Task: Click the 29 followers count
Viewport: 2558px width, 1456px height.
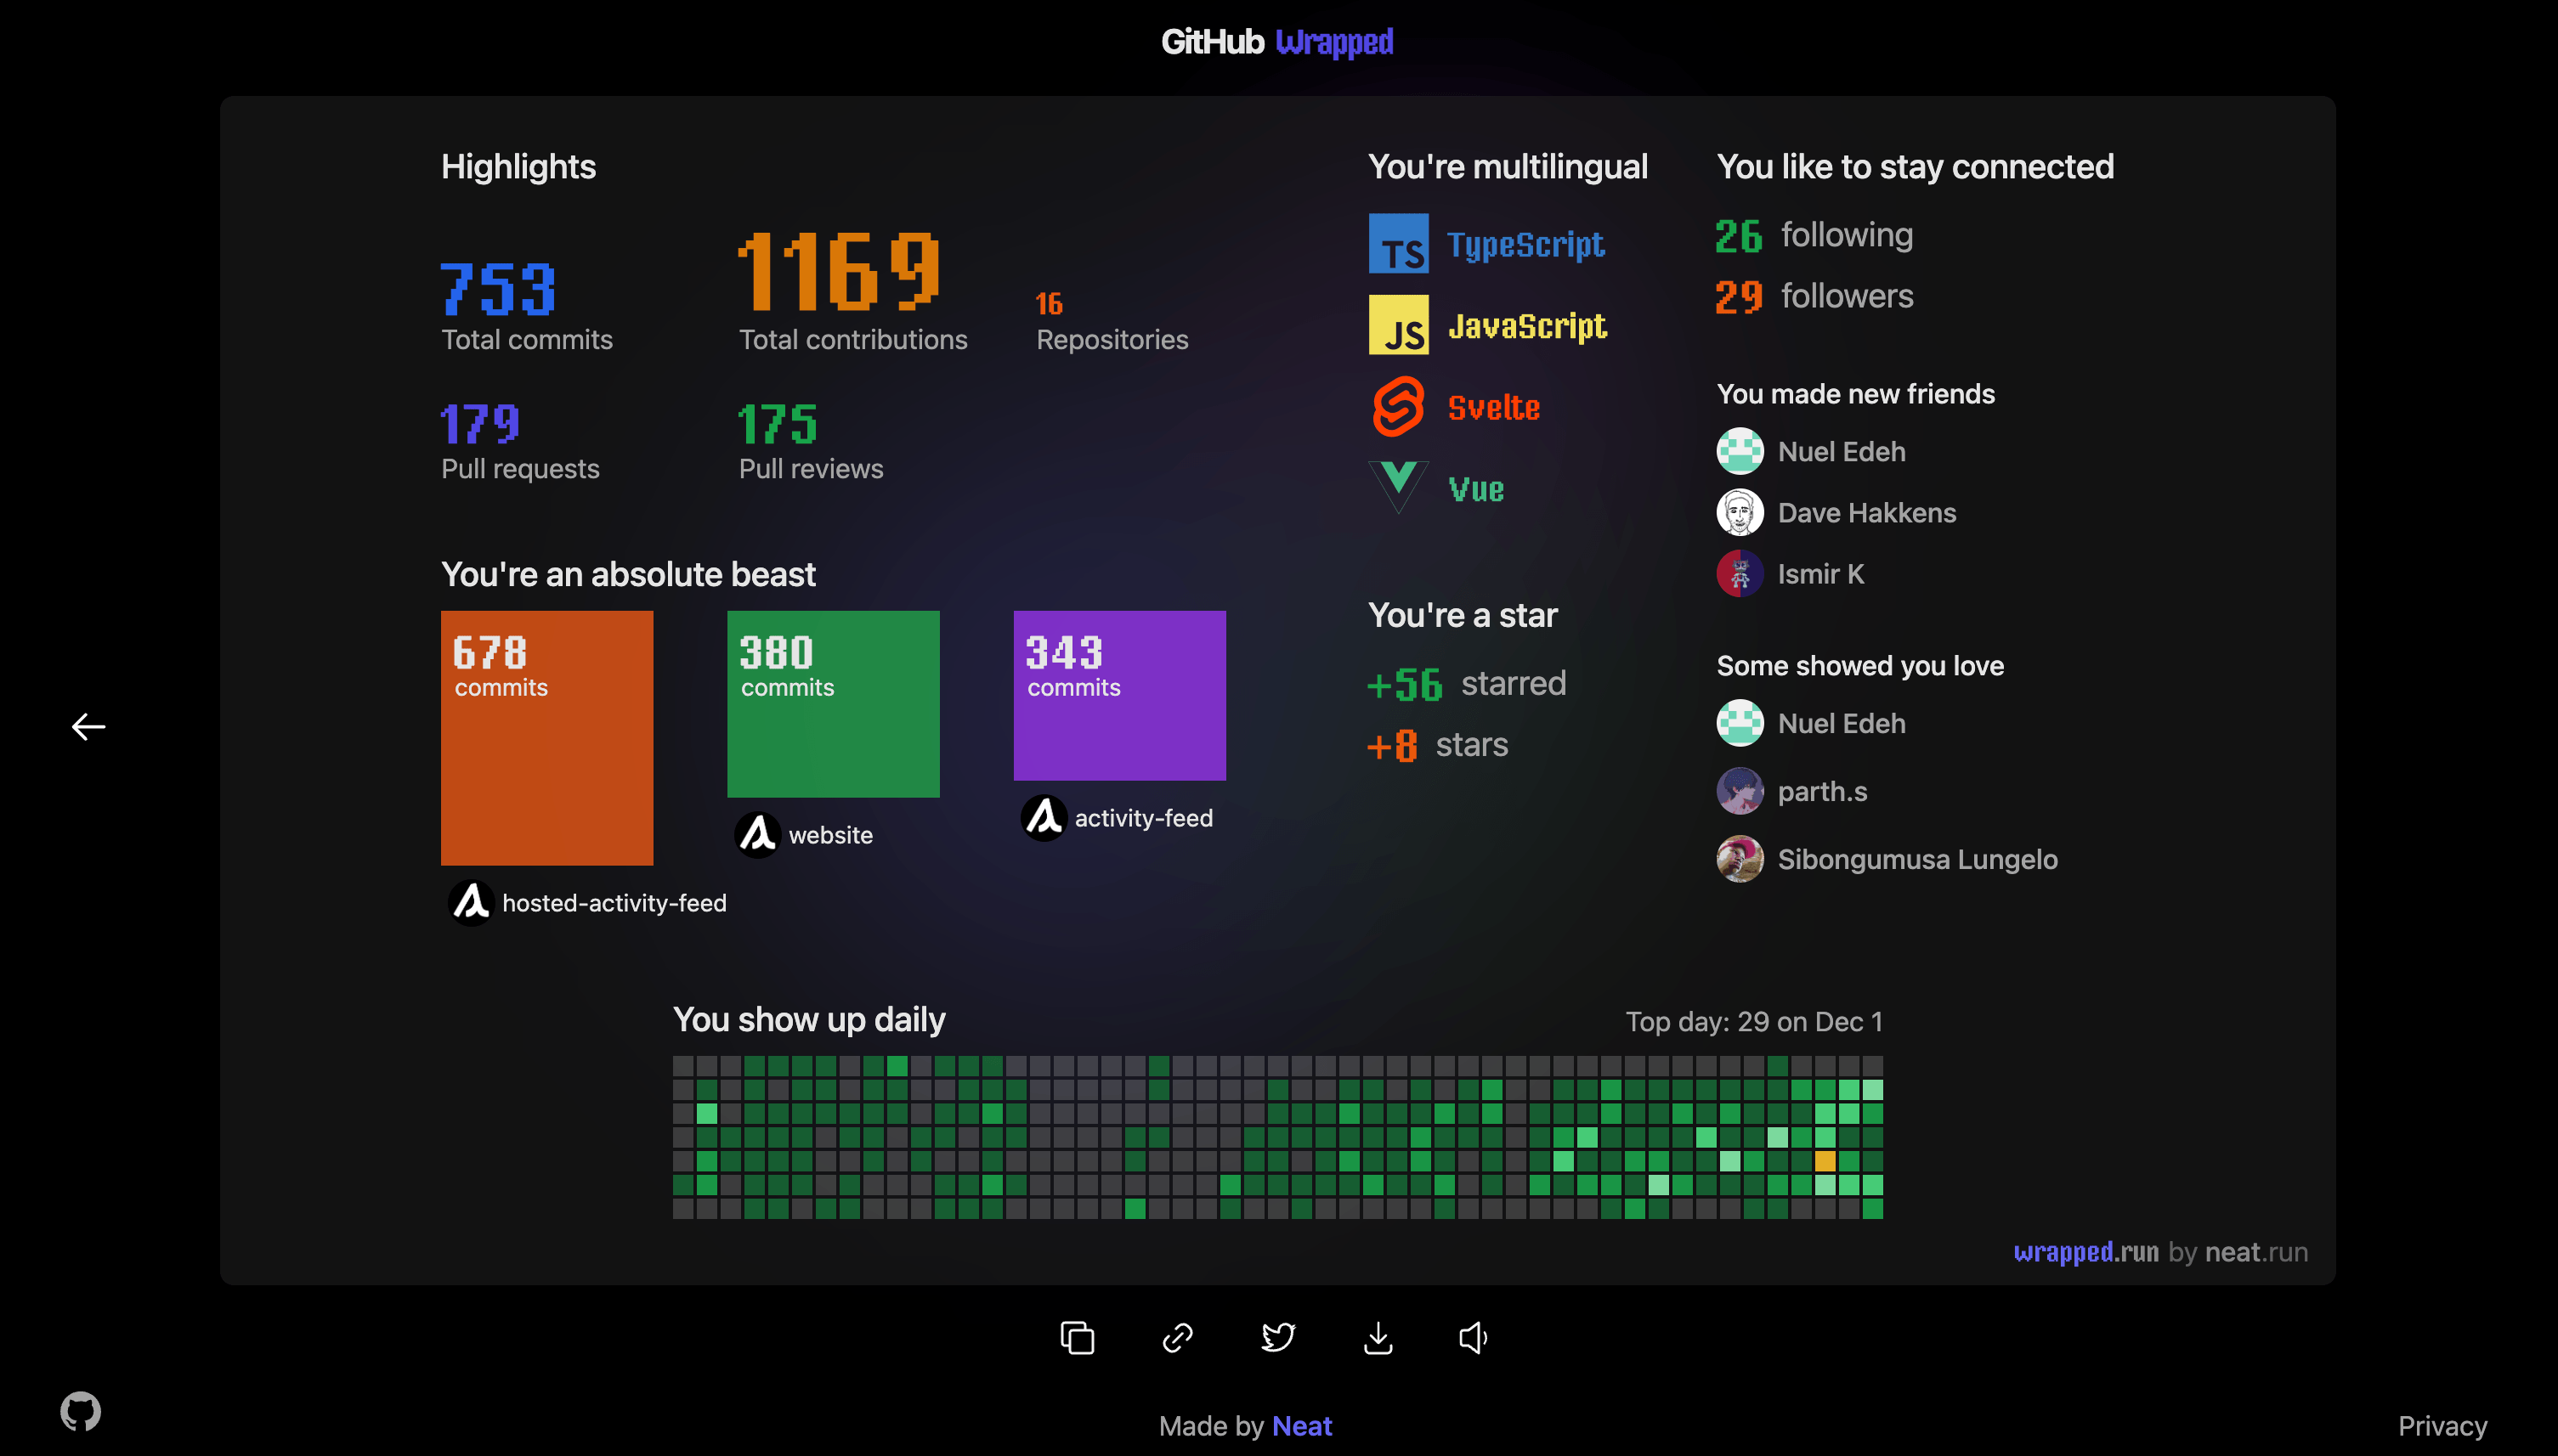Action: (x=1739, y=297)
